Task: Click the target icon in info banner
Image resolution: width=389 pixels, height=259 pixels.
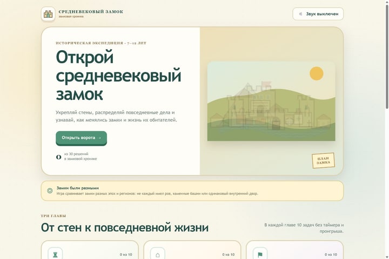Action: [50, 190]
